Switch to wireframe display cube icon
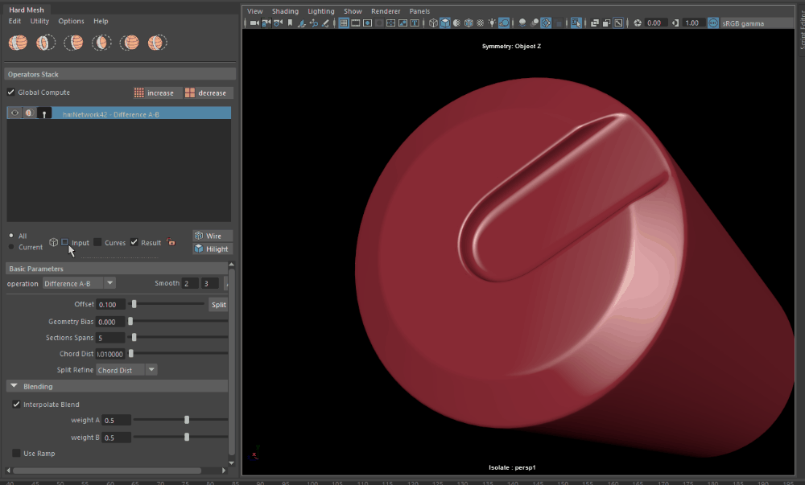 [433, 23]
